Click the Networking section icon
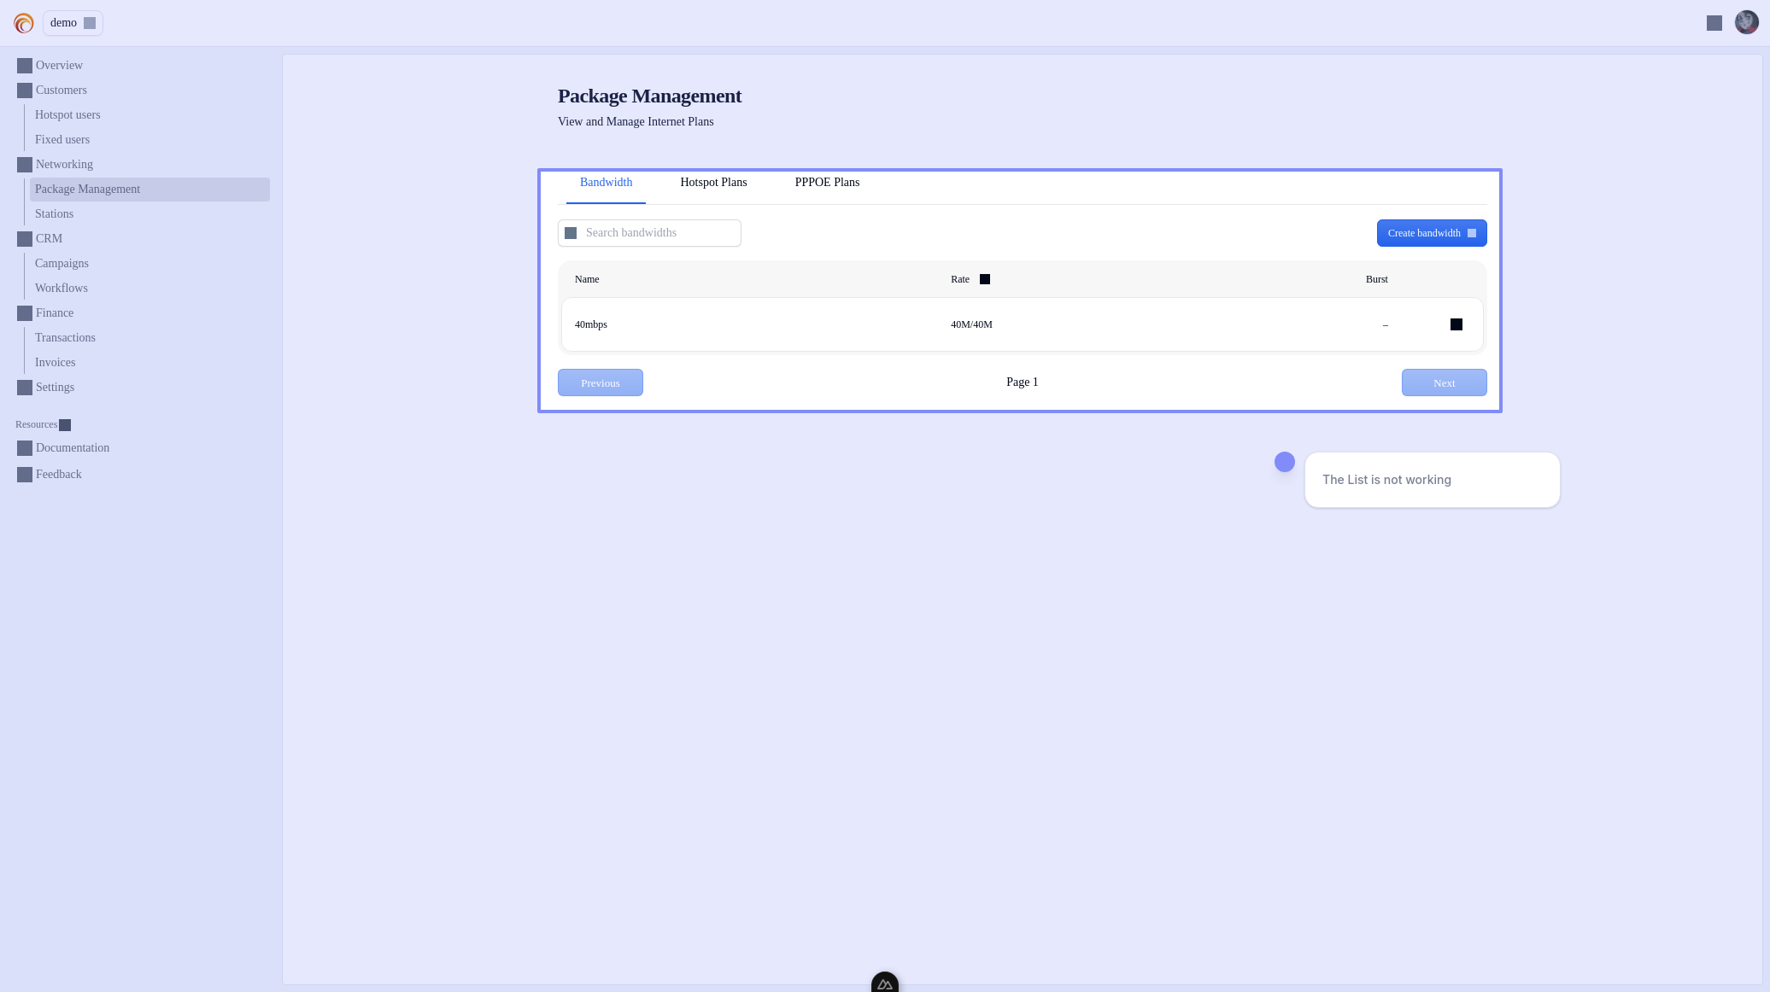This screenshot has width=1770, height=992. pyautogui.click(x=25, y=165)
